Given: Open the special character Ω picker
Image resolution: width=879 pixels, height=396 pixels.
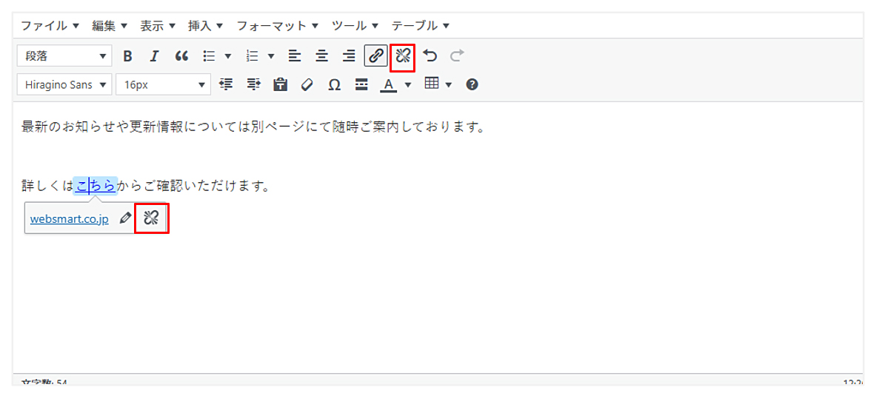Looking at the screenshot, I should [x=335, y=84].
